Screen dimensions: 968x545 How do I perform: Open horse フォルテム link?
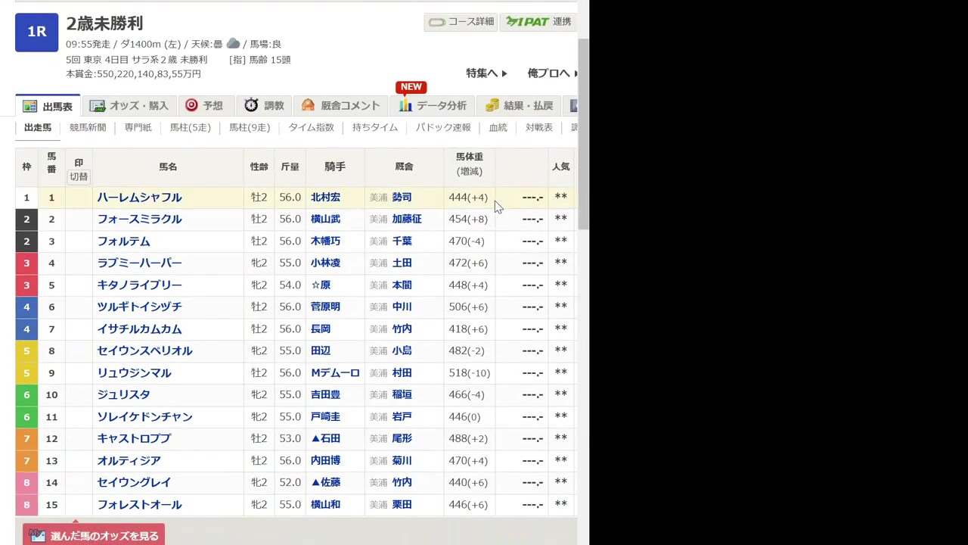(x=123, y=241)
